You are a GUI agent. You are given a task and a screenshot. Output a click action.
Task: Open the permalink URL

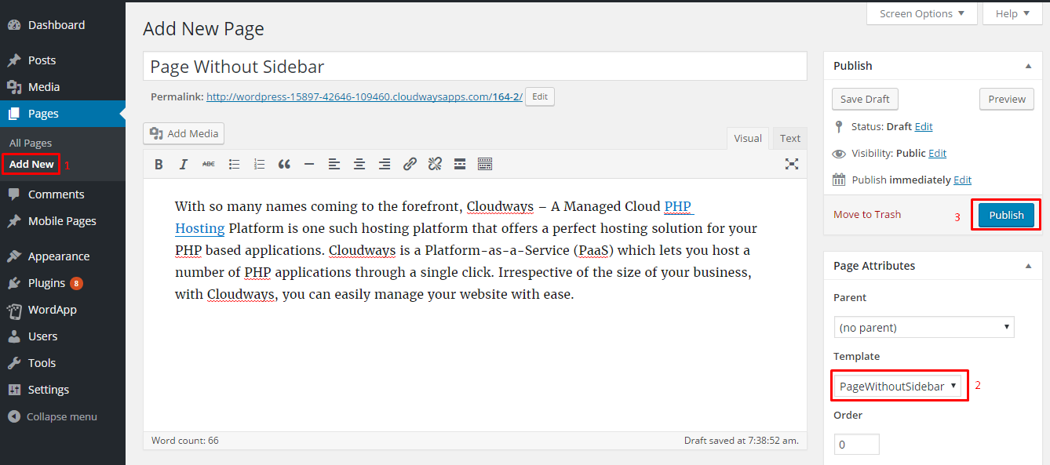click(364, 96)
